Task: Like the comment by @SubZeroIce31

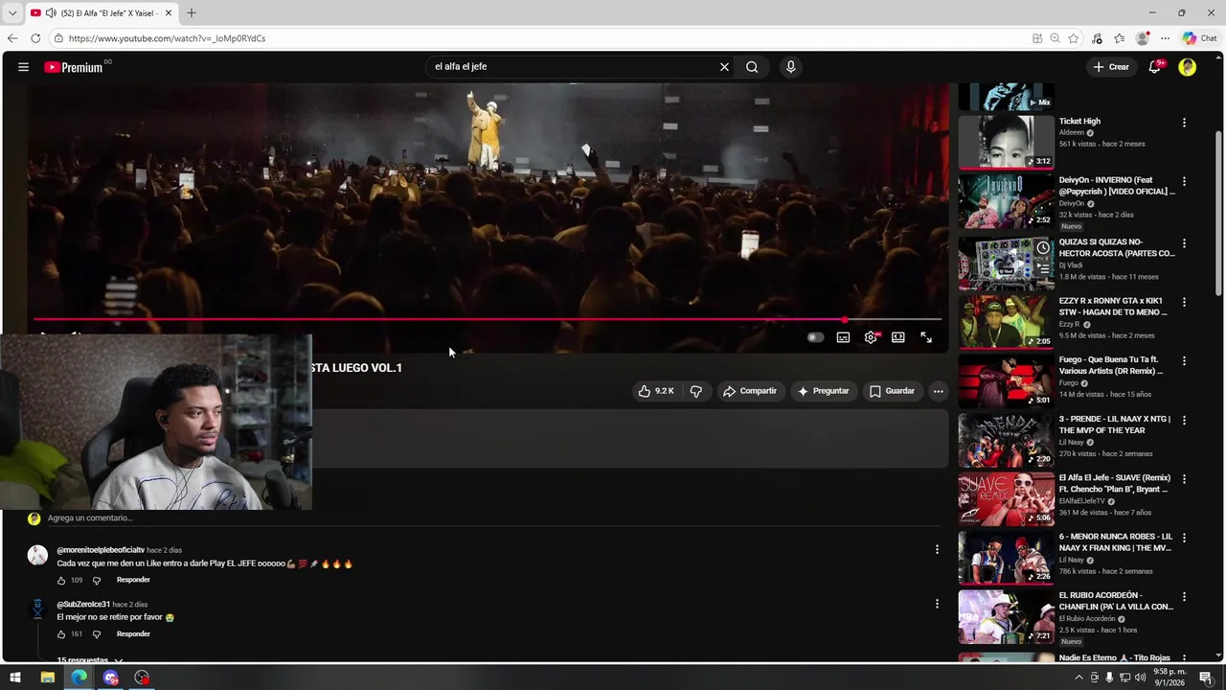Action: click(61, 634)
